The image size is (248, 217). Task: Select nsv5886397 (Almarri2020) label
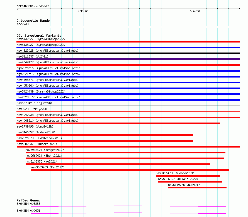[178, 179]
